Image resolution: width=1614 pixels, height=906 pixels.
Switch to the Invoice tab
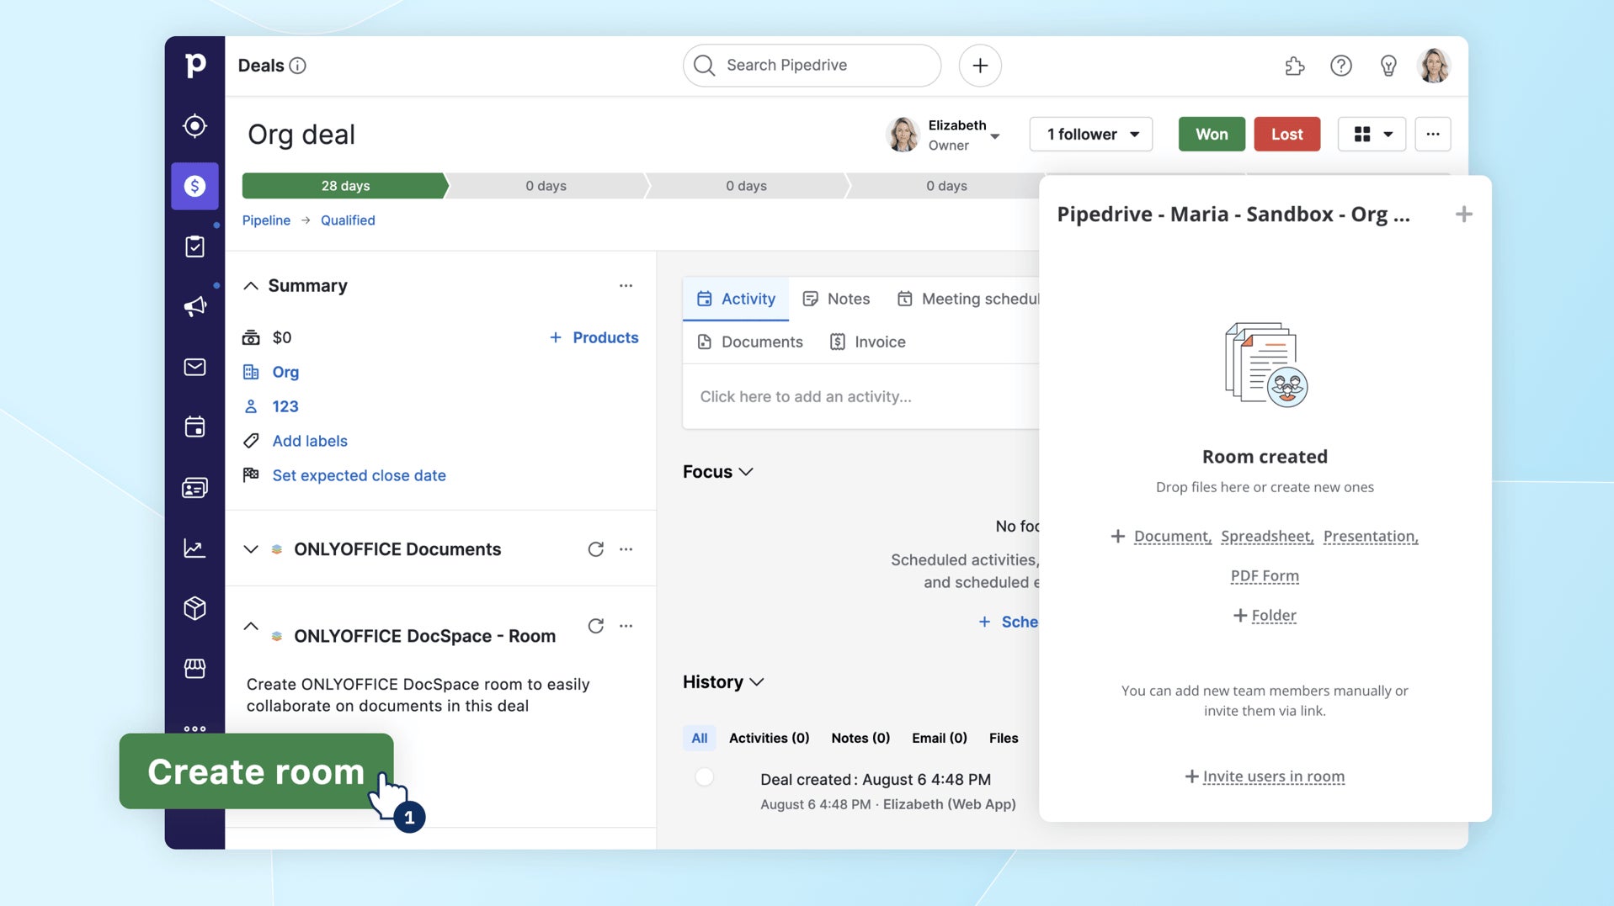(868, 342)
